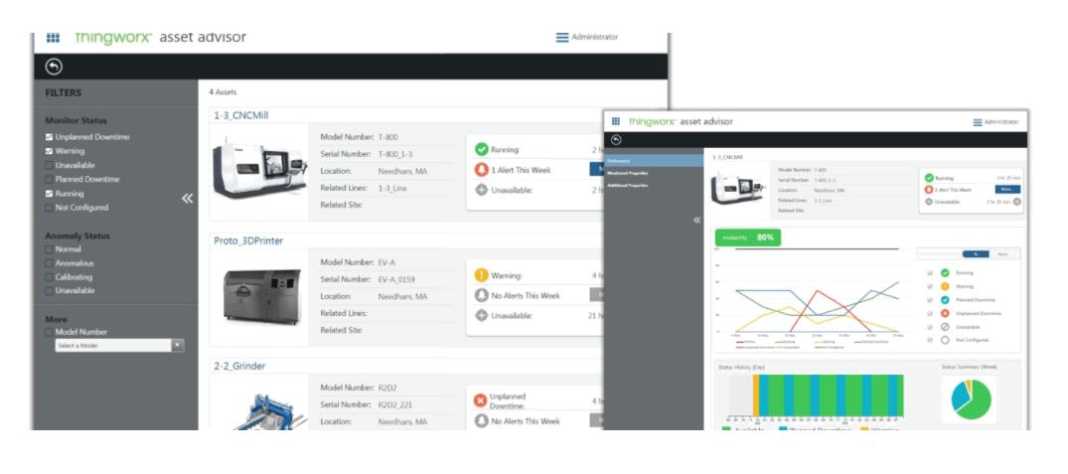This screenshot has width=1068, height=474.
Task: Click the Running status icon in front window summary box
Action: point(929,178)
